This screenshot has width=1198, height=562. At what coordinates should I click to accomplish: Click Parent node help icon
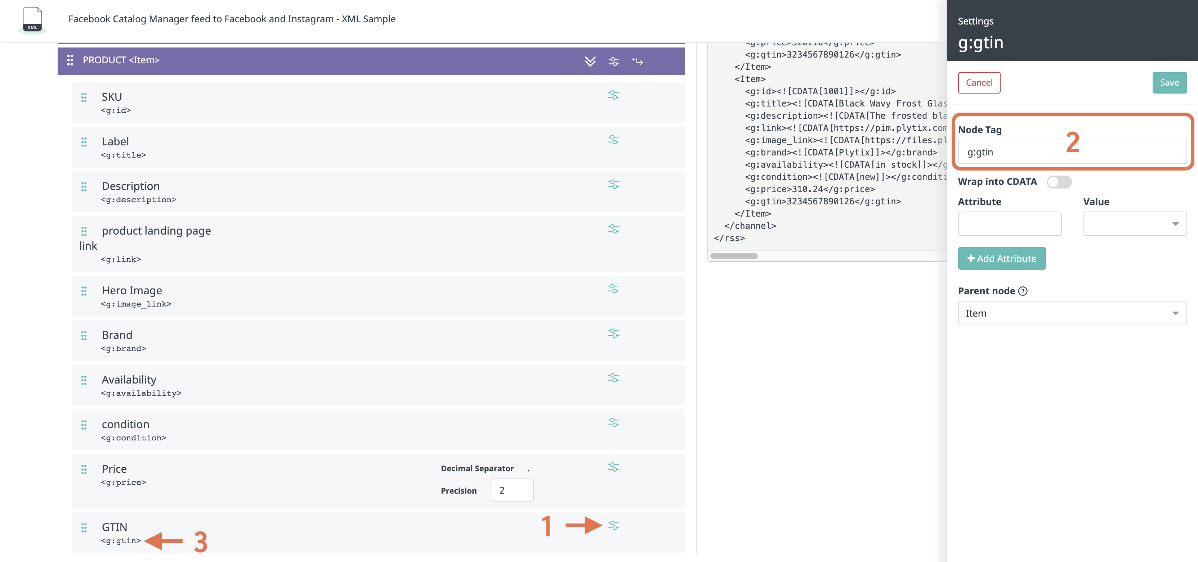pyautogui.click(x=1023, y=291)
